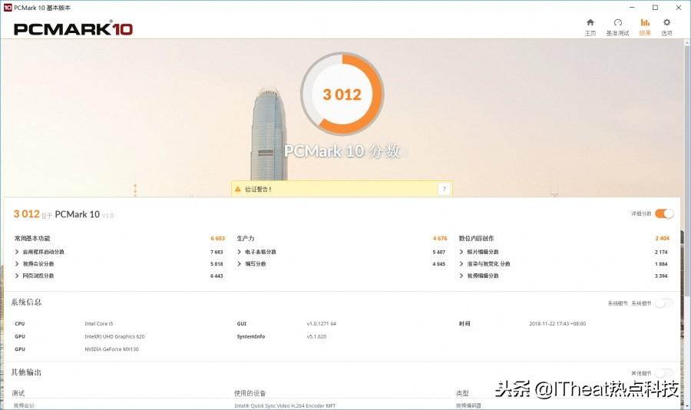Image resolution: width=691 pixels, height=410 pixels.
Task: Click the validation warning triangle icon
Action: [x=238, y=189]
